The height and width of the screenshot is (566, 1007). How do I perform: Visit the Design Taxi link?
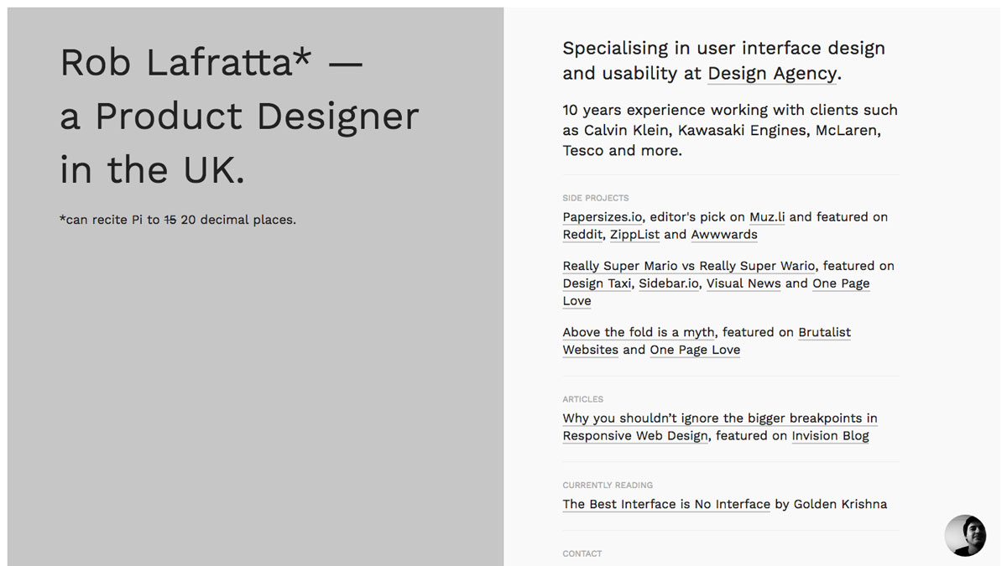point(597,283)
